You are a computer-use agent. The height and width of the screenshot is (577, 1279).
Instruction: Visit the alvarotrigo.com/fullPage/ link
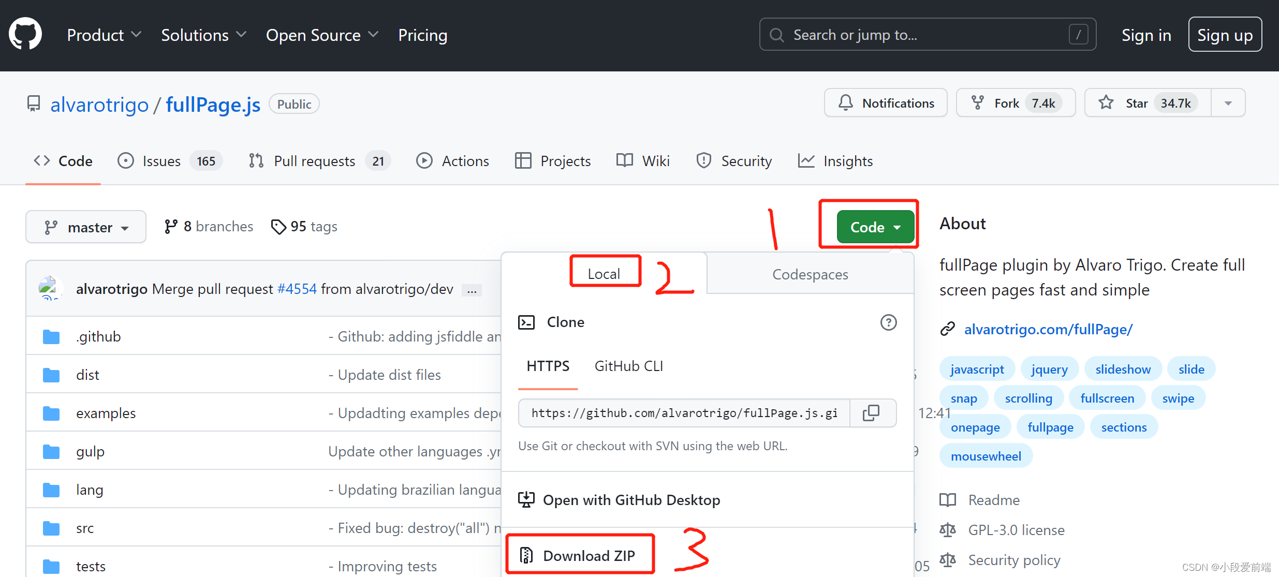coord(1048,329)
